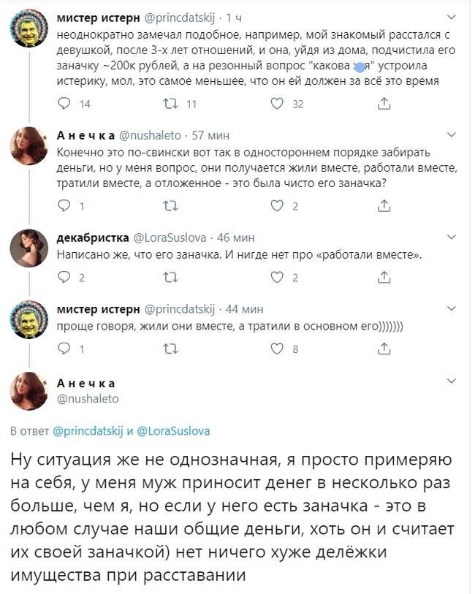Image resolution: width=475 pixels, height=594 pixels.
Task: Click мистер истерн's avatar on the first tweet
Action: tap(29, 31)
